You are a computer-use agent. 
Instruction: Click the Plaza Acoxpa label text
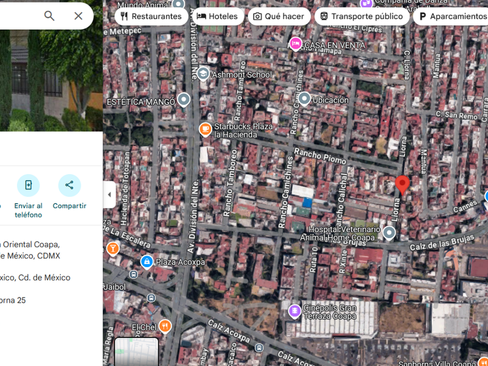point(180,262)
